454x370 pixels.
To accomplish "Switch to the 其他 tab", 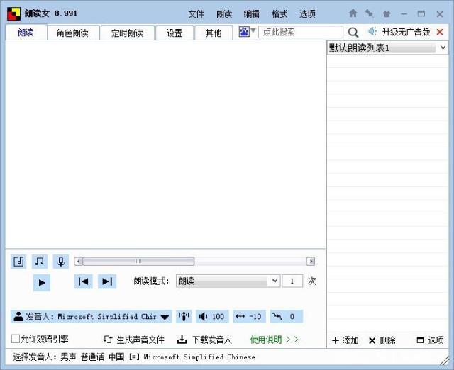I will coord(214,33).
